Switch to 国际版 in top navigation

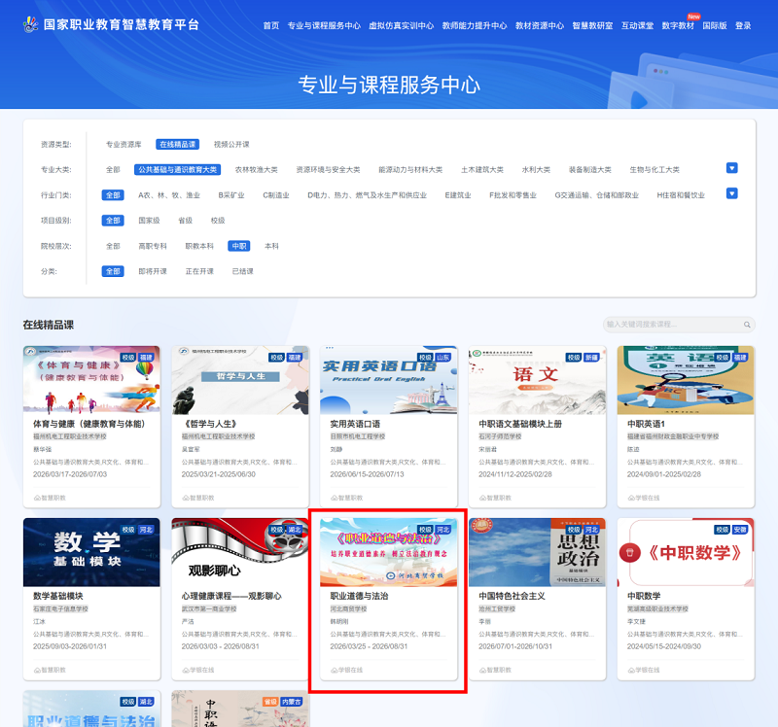point(715,26)
